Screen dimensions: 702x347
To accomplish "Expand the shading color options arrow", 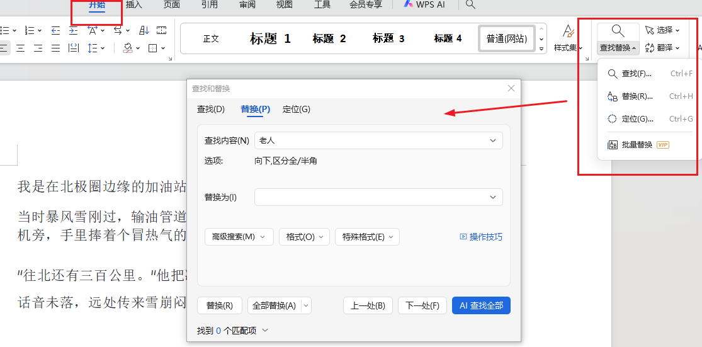I will 138,48.
